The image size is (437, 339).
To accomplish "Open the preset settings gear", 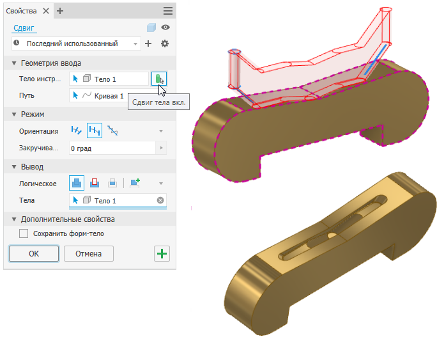I will [165, 43].
